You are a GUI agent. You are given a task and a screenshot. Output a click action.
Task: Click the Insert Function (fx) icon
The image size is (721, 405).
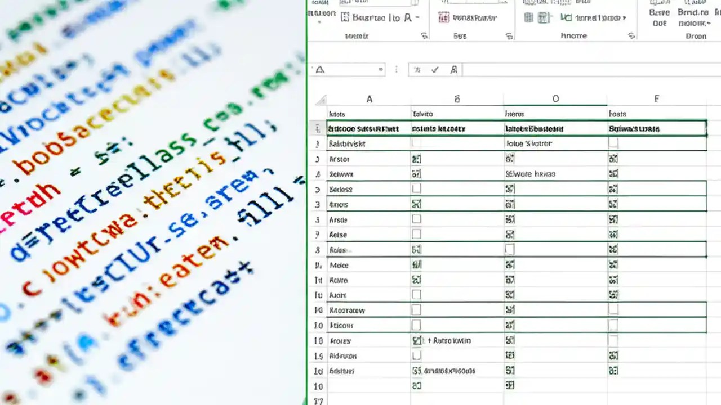pos(453,70)
